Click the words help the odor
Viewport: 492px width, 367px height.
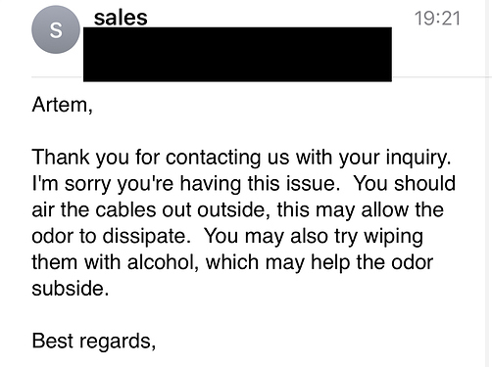tap(371, 263)
